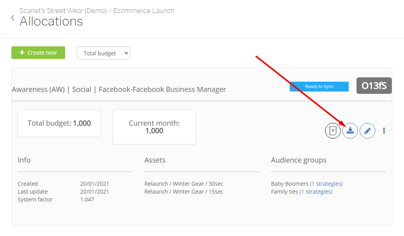Click the download allocation icon
404x236 pixels.
pyautogui.click(x=350, y=131)
